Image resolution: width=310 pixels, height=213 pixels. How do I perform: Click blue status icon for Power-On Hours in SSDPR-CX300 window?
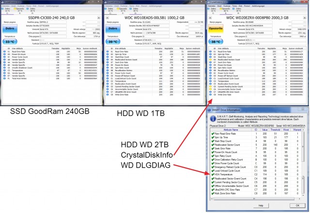click(4, 54)
